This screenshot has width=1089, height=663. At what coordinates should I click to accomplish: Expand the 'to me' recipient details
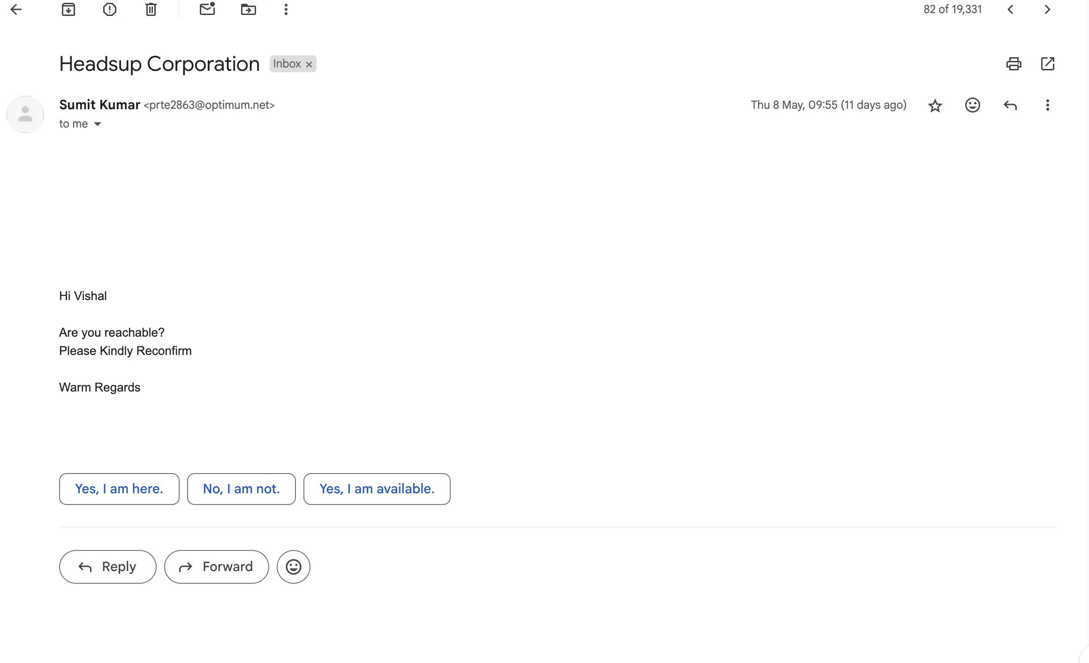[97, 124]
